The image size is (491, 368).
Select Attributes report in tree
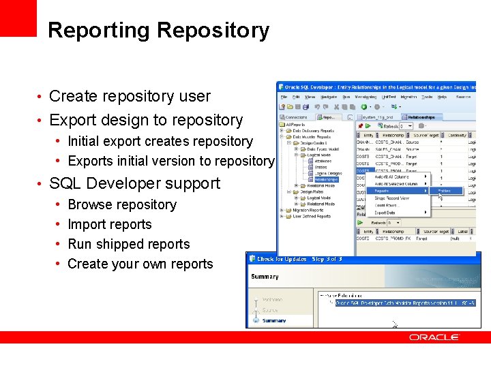320,161
